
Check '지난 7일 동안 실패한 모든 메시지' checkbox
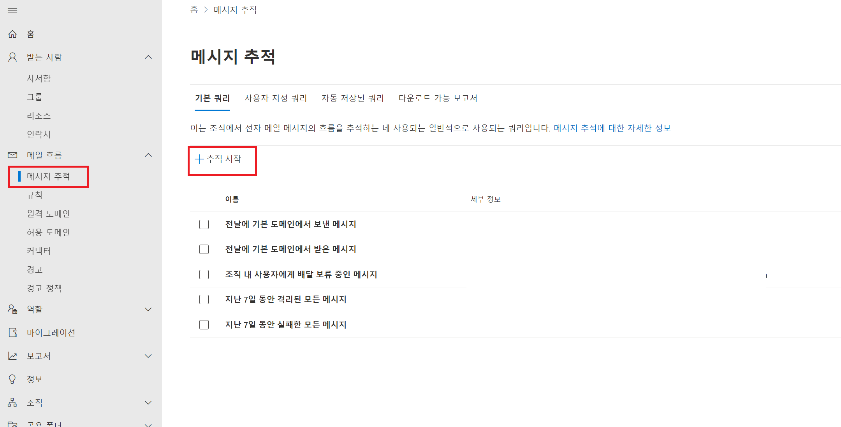204,325
